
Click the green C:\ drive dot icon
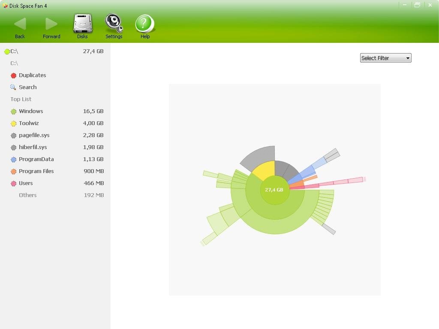coord(7,51)
